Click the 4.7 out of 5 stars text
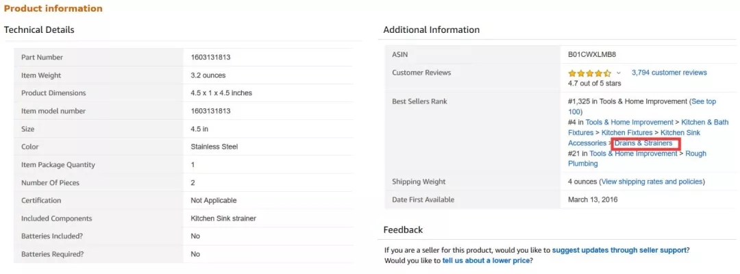740x274 pixels. (x=595, y=83)
